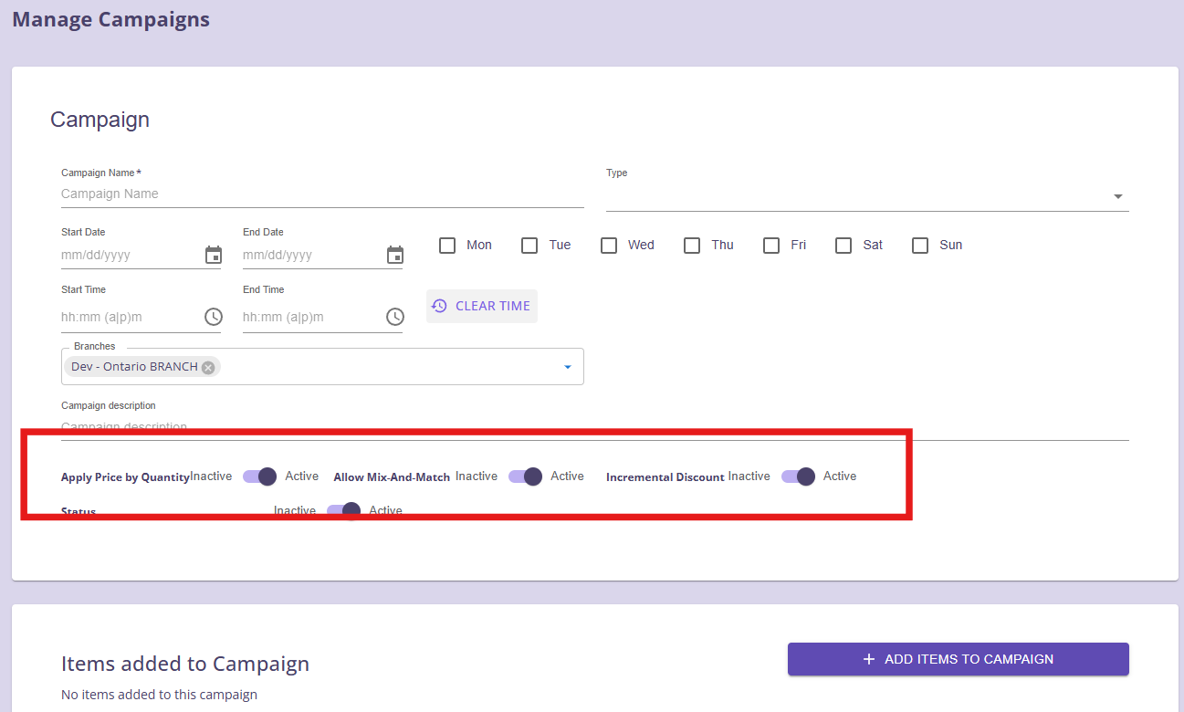1184x712 pixels.
Task: Open the End Date calendar picker icon
Action: coord(395,255)
